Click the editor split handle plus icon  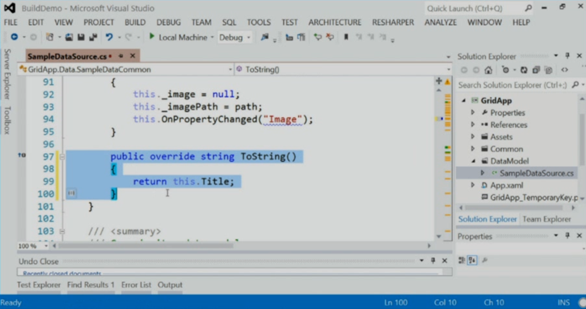pos(439,81)
